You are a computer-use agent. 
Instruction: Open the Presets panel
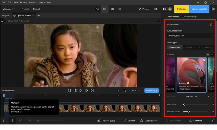click(x=144, y=9)
